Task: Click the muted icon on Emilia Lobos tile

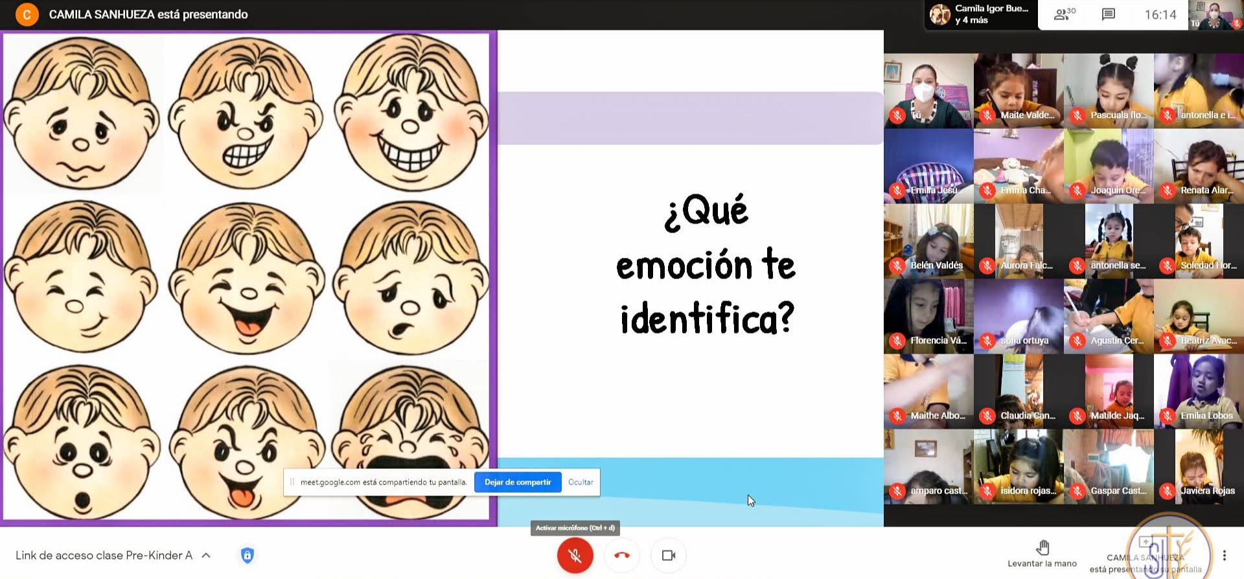Action: [x=1167, y=416]
